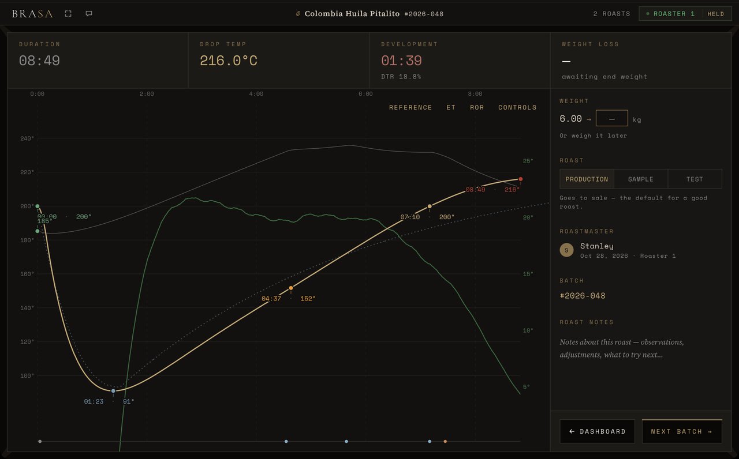
Task: Select the turning point marker at 01:23
Action: 113,391
